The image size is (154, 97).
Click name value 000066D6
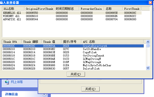(111, 16)
